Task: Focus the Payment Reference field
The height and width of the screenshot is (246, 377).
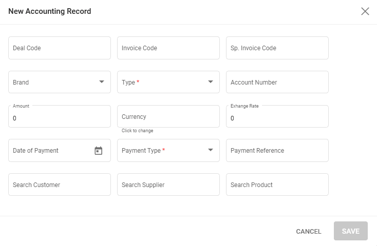Action: point(277,151)
